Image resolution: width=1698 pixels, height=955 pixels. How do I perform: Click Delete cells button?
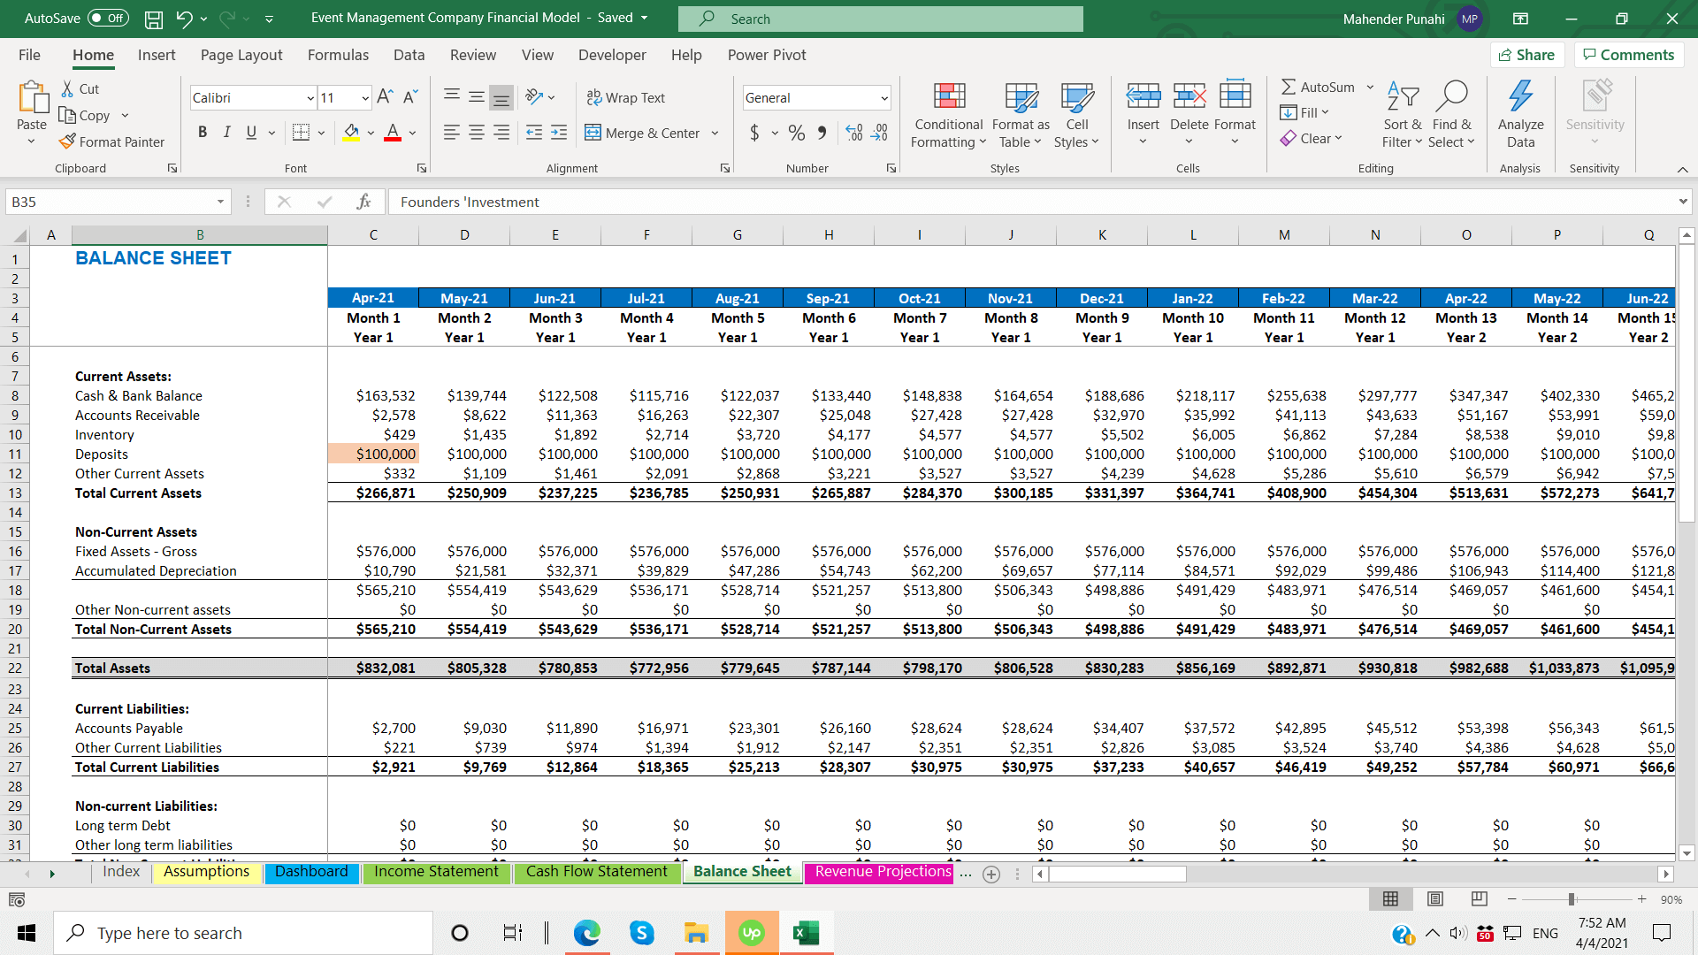(x=1189, y=115)
